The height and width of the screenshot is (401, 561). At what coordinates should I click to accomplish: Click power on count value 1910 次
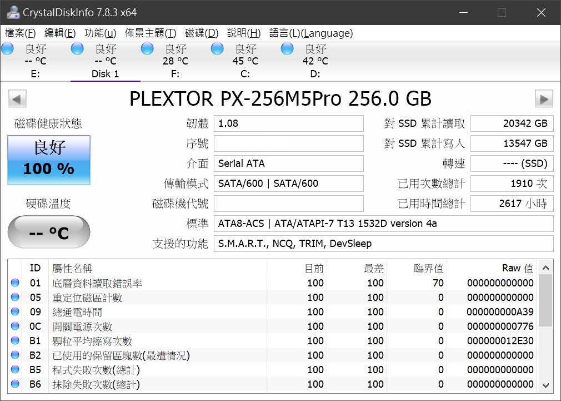pyautogui.click(x=512, y=184)
